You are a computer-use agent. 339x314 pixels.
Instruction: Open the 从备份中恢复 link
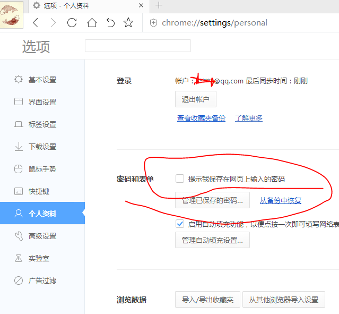(281, 200)
